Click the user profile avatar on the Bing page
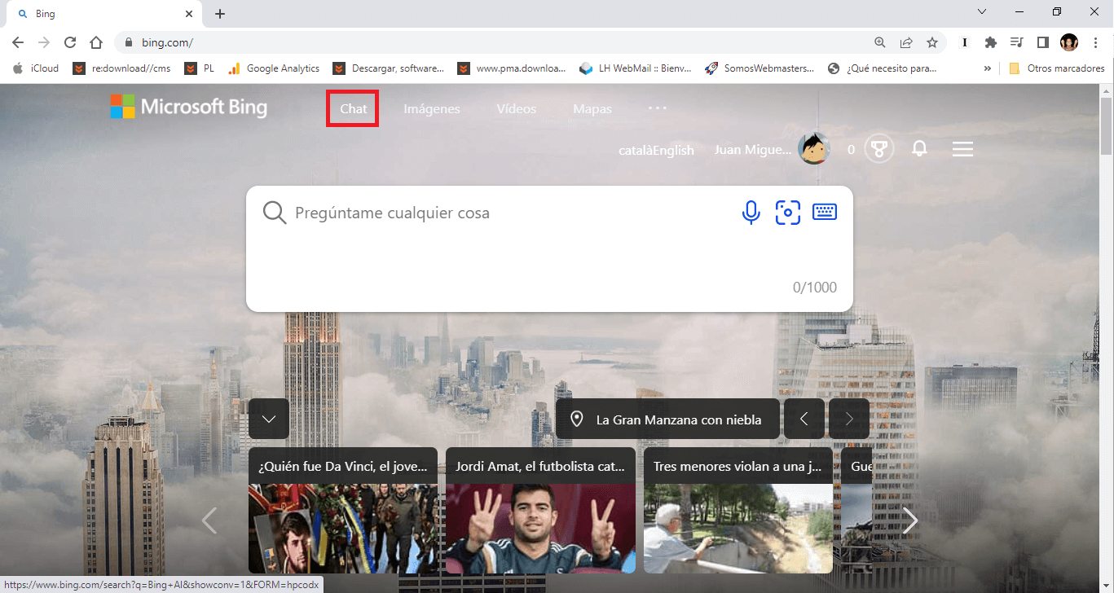 click(x=813, y=149)
